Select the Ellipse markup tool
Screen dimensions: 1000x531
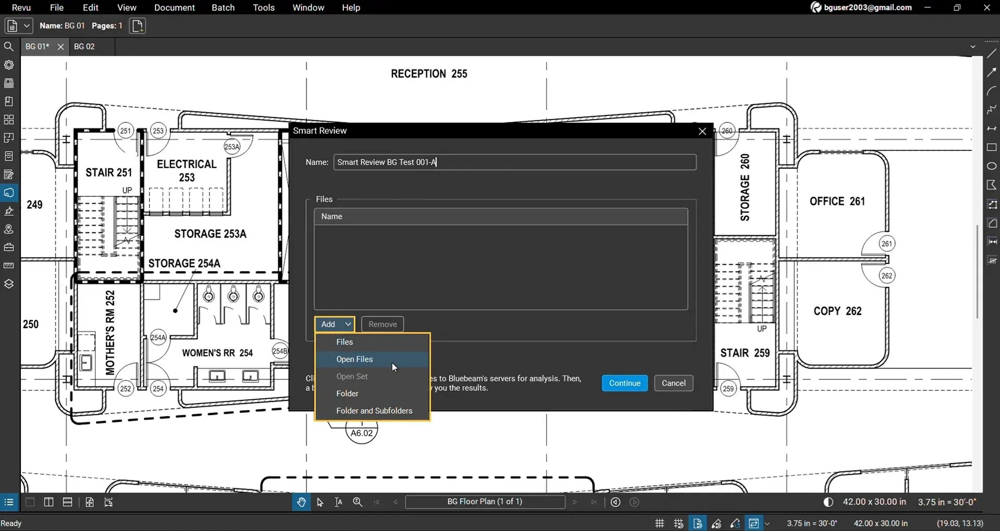tap(992, 166)
